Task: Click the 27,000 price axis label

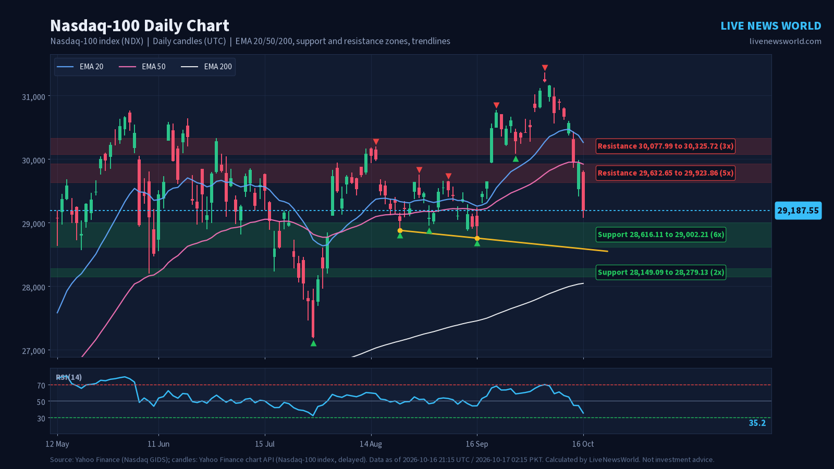Action: pyautogui.click(x=33, y=351)
